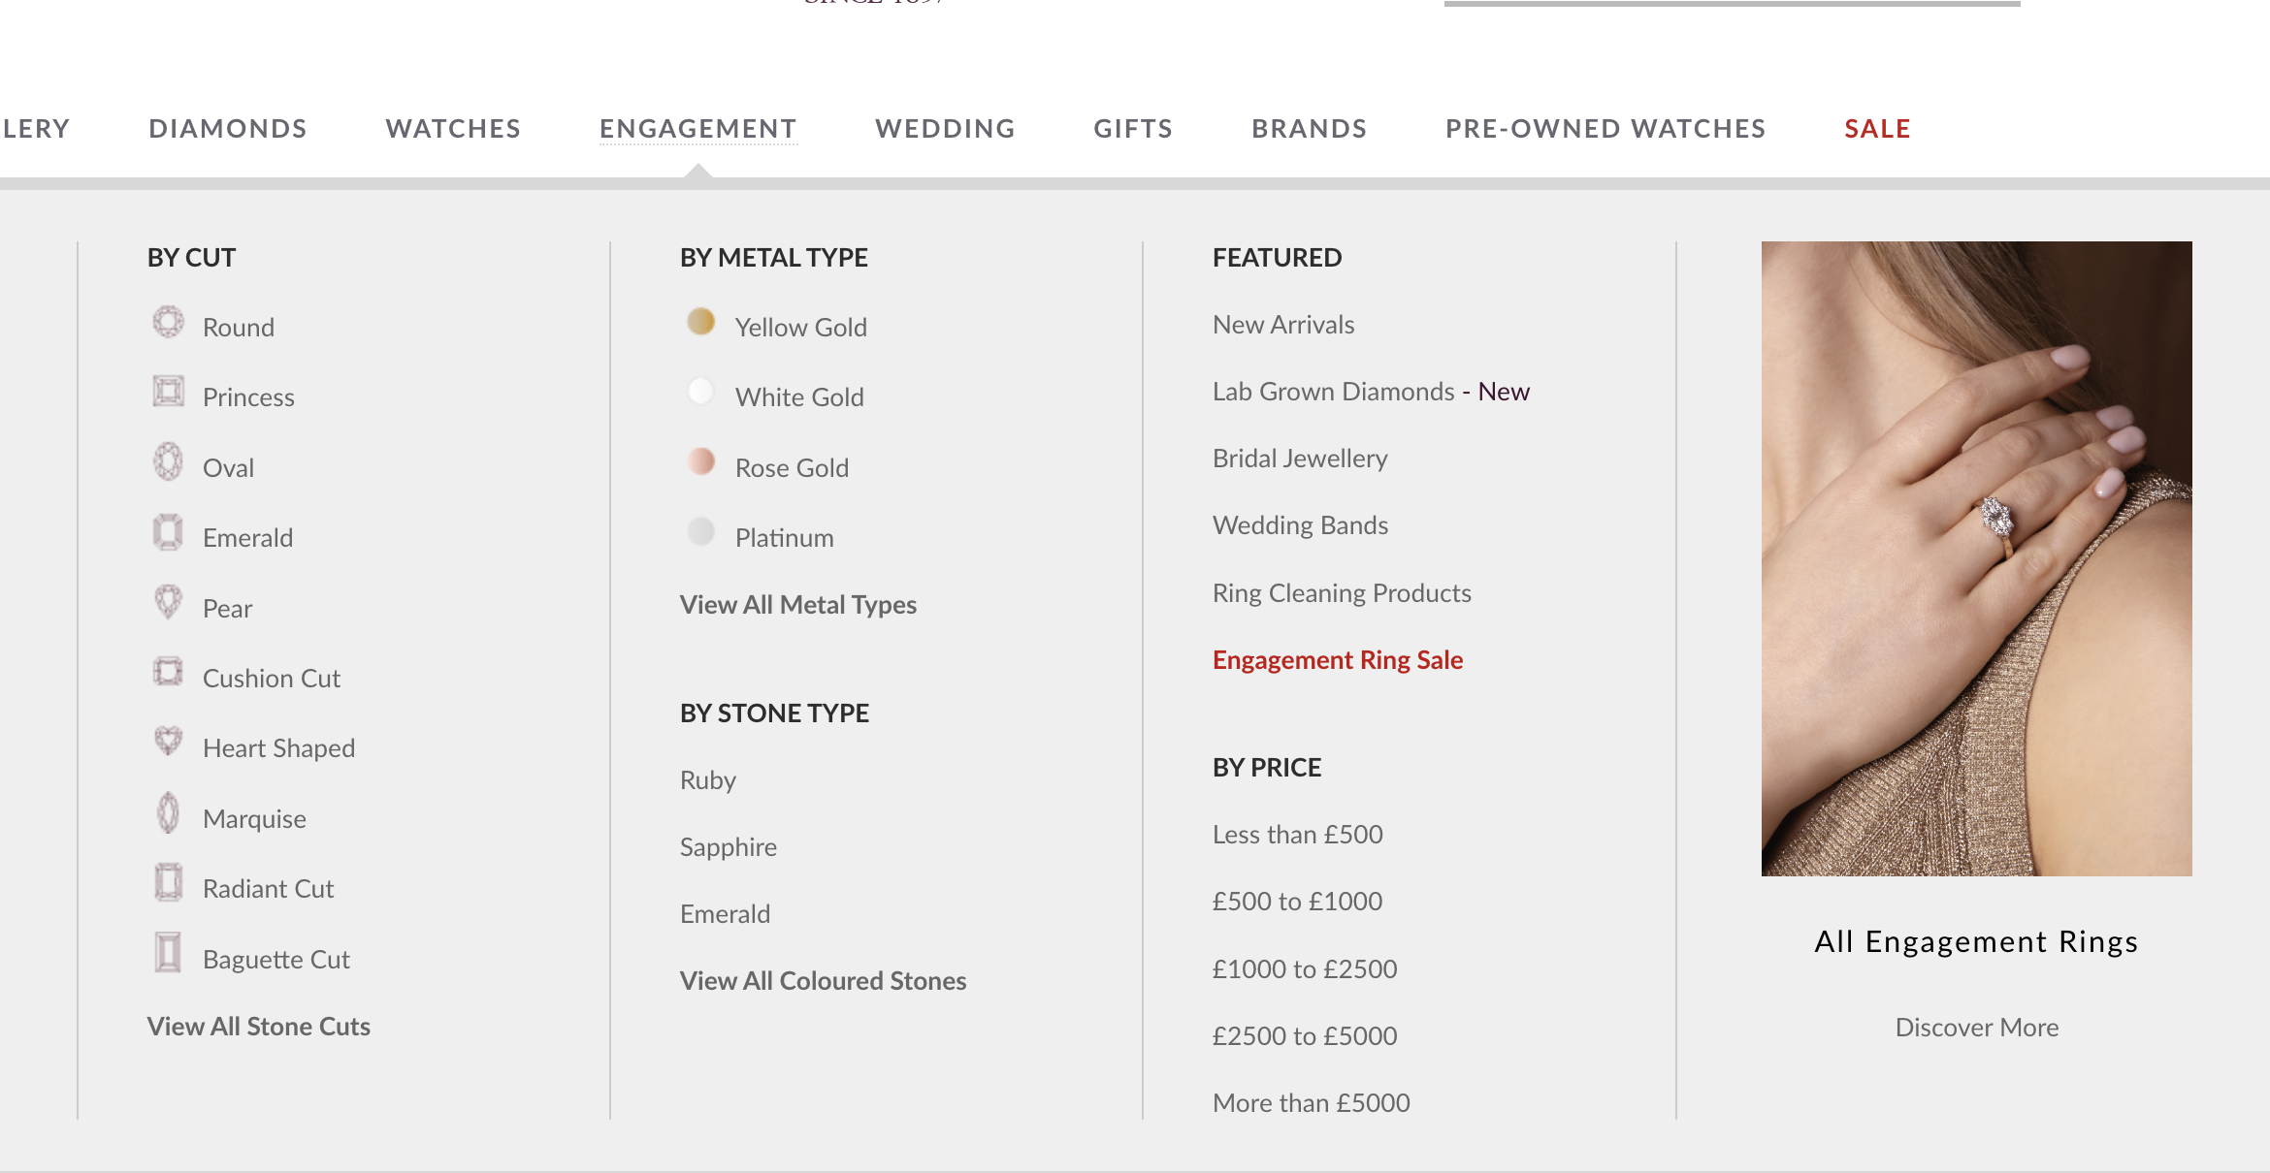Image resolution: width=2270 pixels, height=1173 pixels.
Task: Choose the Oval cut icon
Action: (168, 462)
